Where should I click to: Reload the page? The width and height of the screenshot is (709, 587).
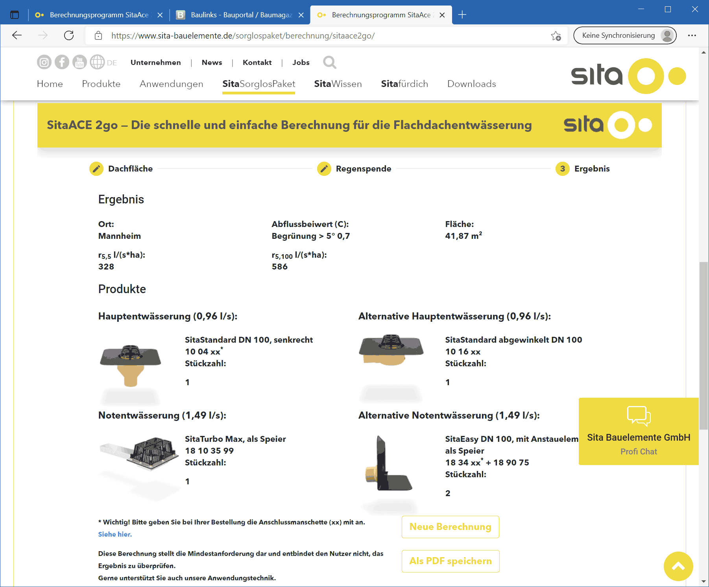[x=69, y=35]
